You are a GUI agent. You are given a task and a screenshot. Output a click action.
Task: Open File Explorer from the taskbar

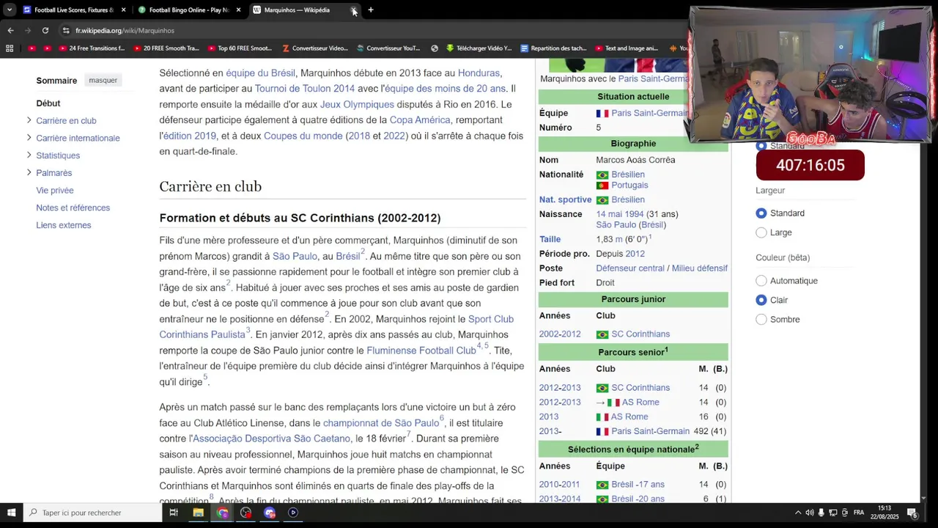(198, 513)
